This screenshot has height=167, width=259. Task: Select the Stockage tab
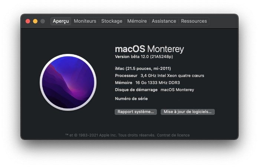click(112, 21)
